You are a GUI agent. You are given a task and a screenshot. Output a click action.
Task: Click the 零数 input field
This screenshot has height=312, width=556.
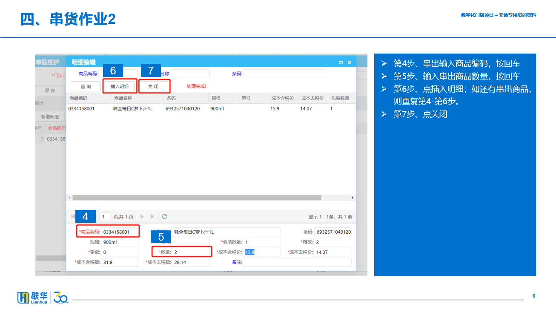[x=120, y=252]
